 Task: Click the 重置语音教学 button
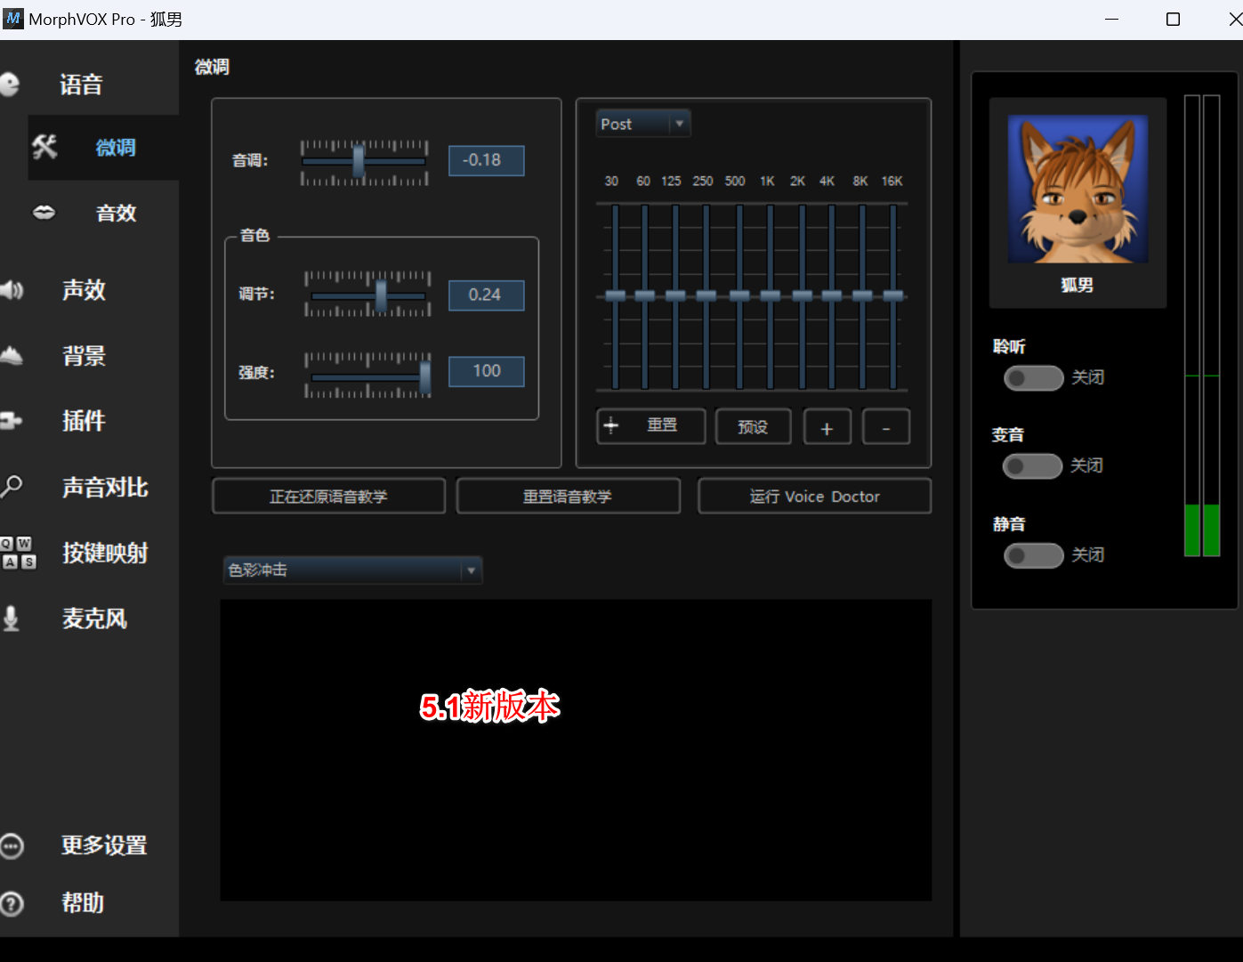click(x=568, y=496)
